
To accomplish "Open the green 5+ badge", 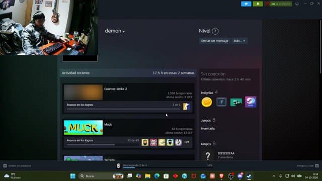I will click(x=236, y=102).
